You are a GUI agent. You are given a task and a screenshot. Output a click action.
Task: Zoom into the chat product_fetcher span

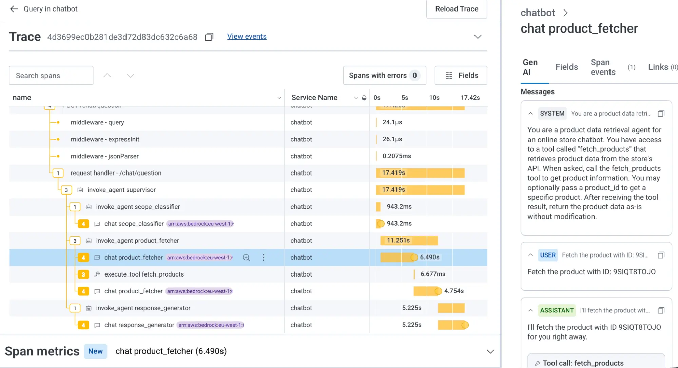click(x=246, y=258)
